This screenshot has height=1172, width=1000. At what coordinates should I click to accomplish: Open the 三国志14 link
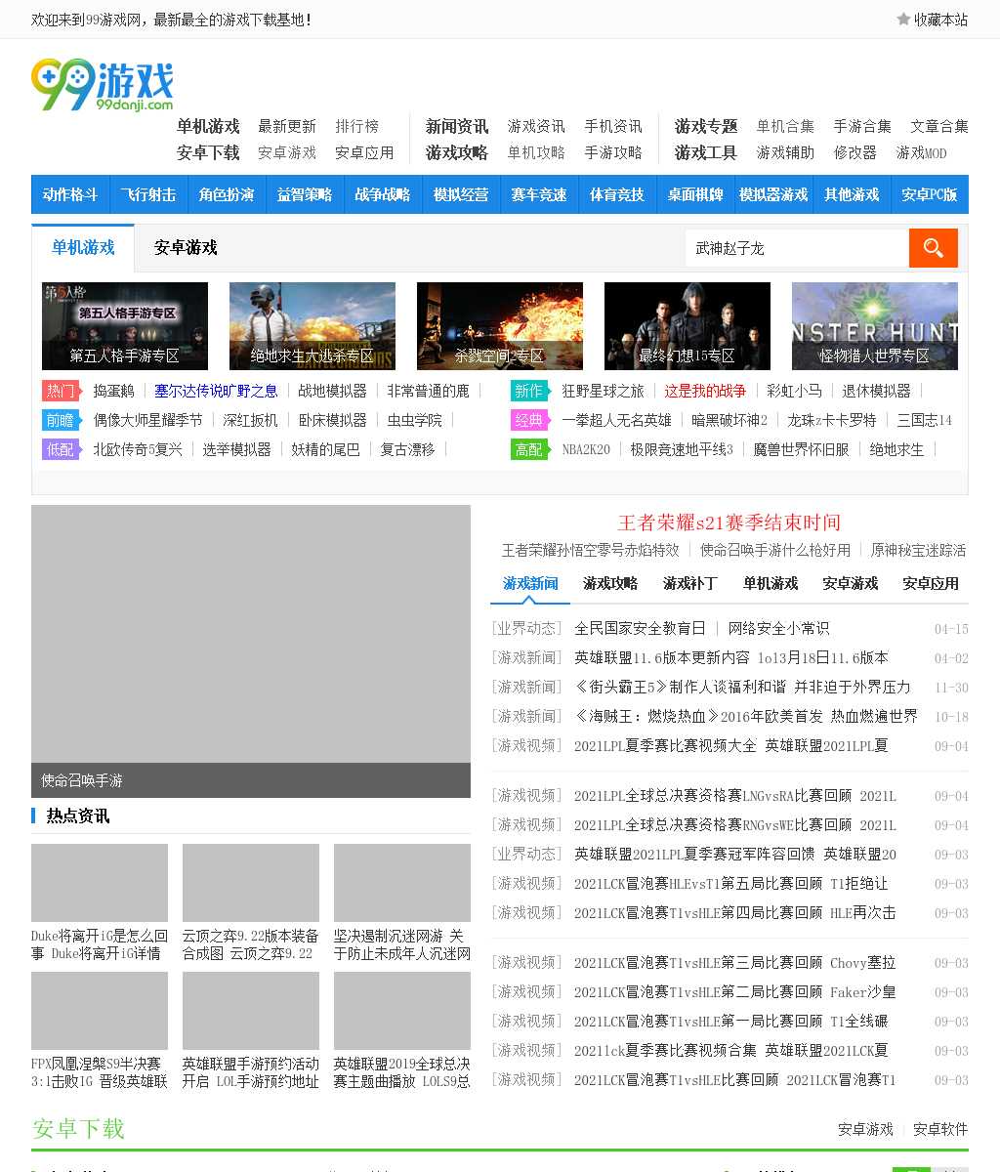(x=924, y=420)
